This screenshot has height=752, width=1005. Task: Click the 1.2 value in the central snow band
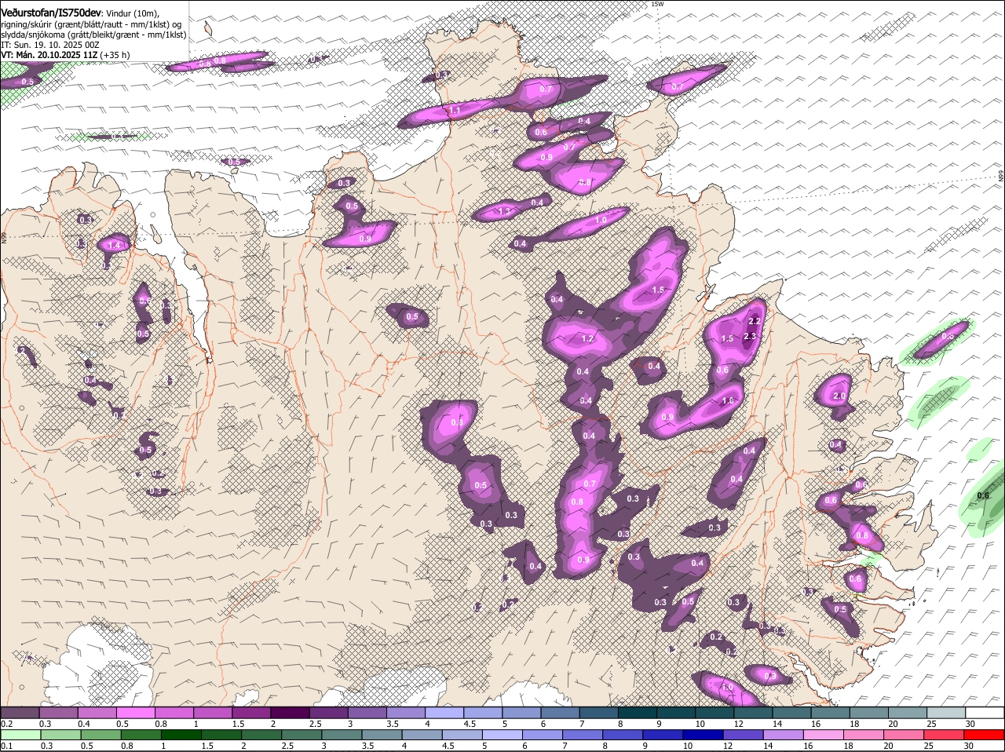[x=587, y=339]
